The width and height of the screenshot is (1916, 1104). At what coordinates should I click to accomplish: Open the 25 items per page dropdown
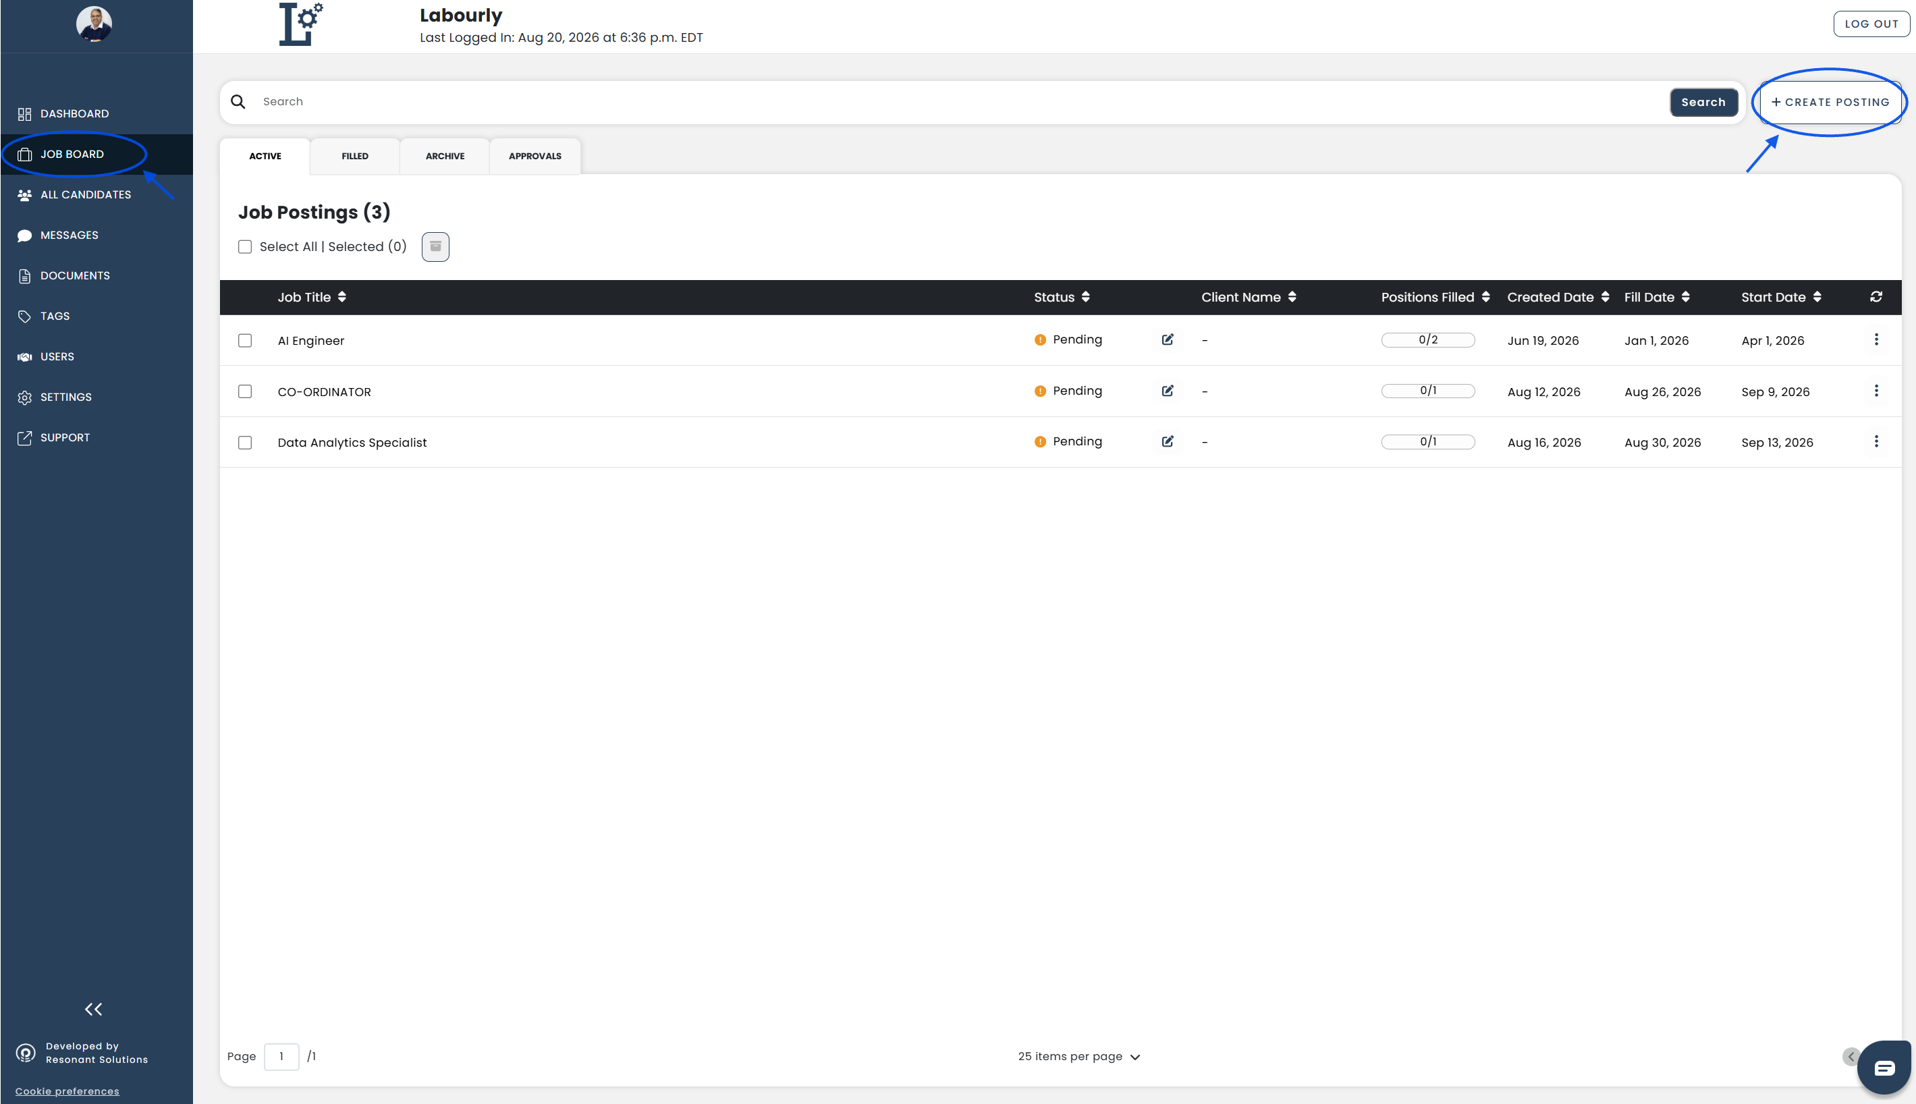point(1079,1057)
